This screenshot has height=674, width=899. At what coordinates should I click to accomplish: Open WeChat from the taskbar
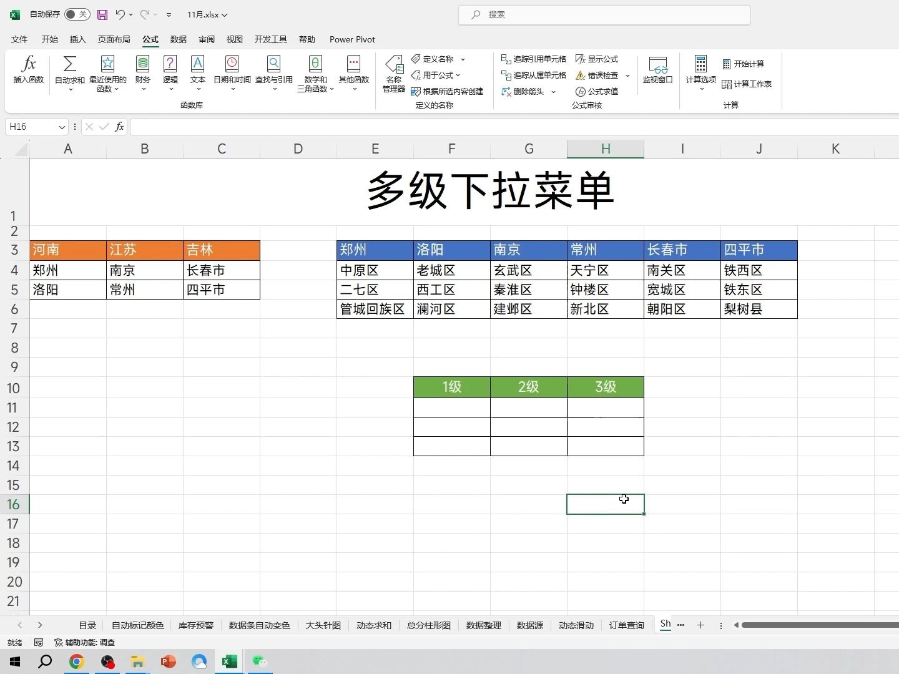(260, 662)
